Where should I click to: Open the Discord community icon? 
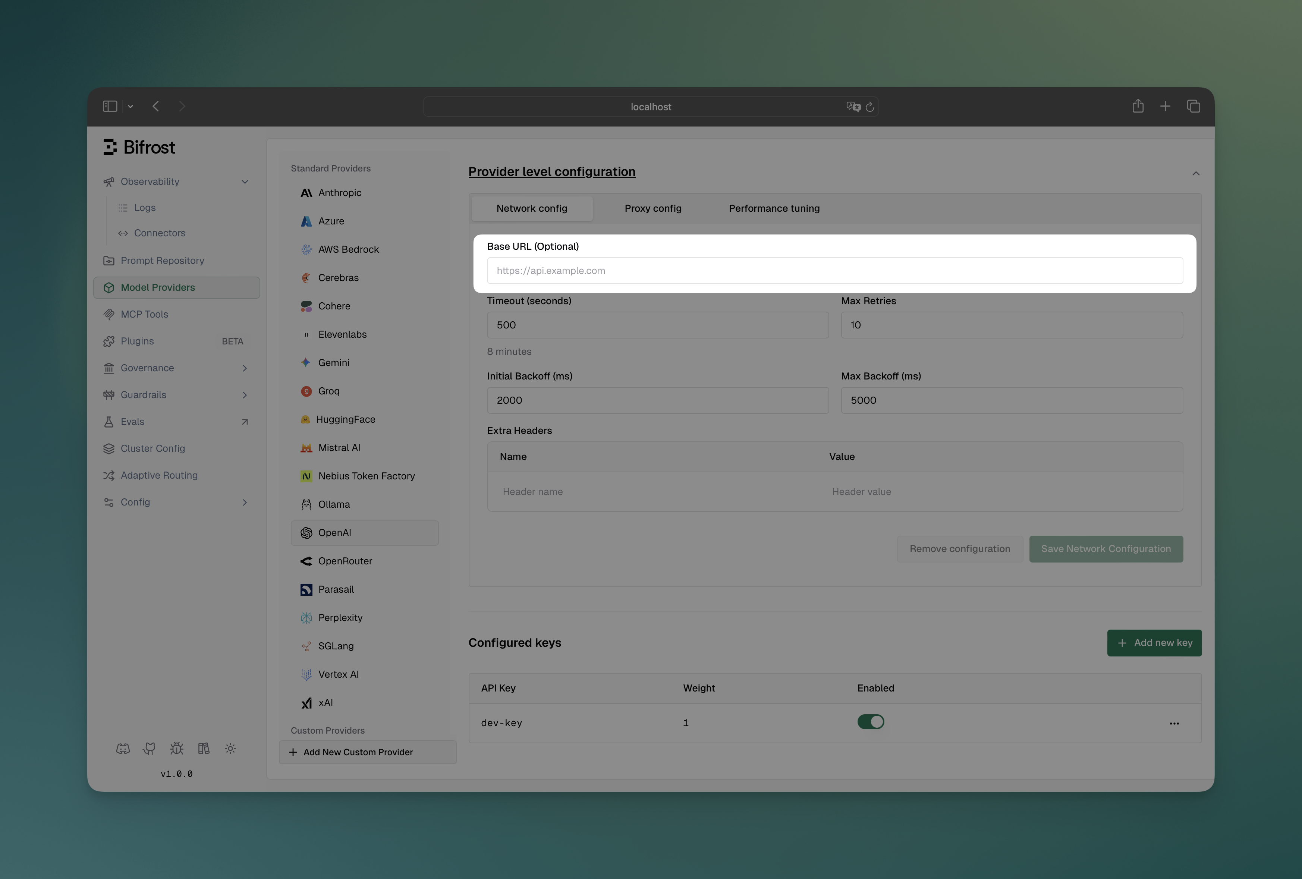click(x=123, y=749)
